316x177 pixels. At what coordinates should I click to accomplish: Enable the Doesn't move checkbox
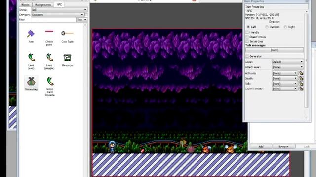[x=247, y=37]
